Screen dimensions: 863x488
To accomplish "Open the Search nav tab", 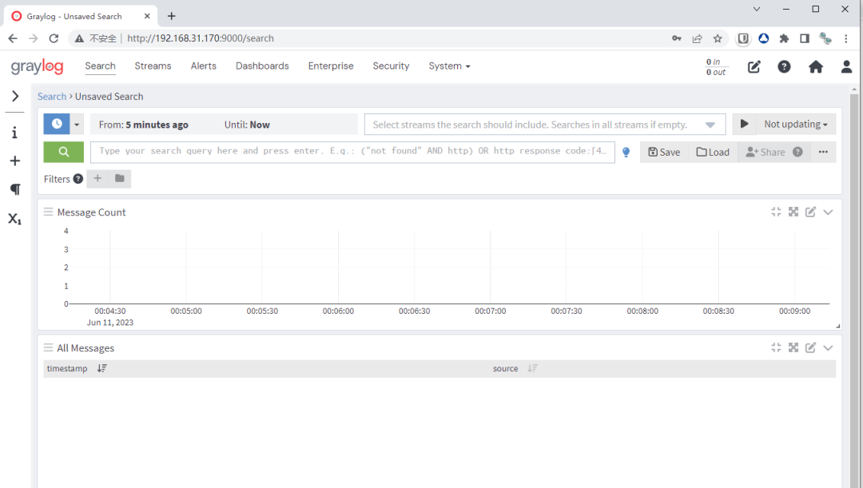I will (x=100, y=66).
